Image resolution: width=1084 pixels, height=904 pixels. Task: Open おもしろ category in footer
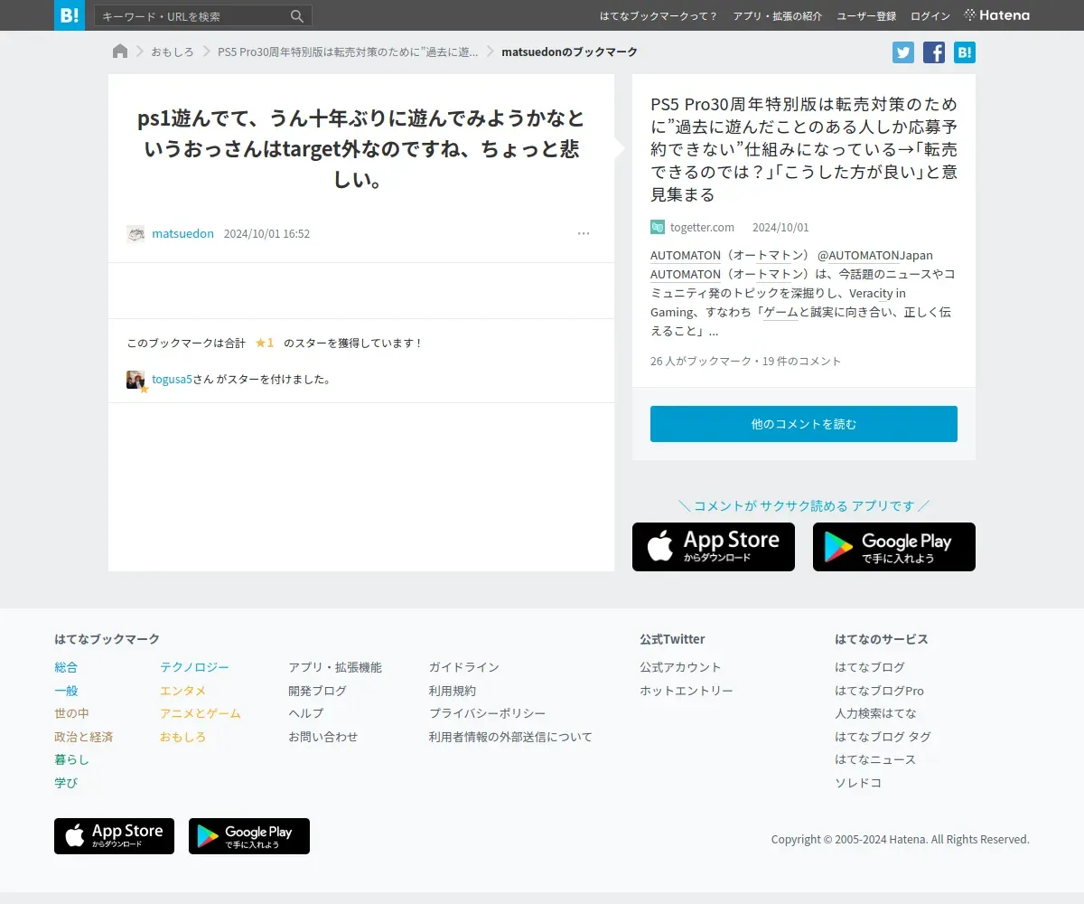pos(182,738)
